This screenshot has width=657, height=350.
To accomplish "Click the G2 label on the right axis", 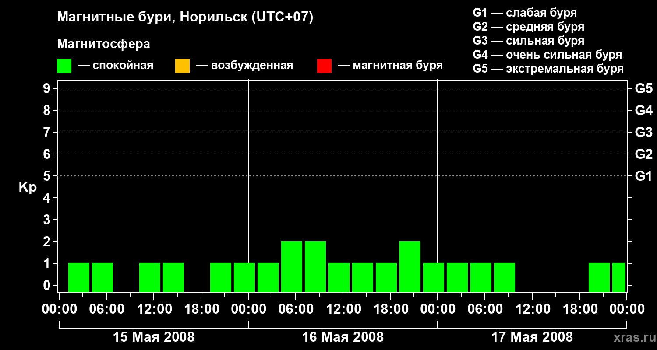I will tap(643, 154).
